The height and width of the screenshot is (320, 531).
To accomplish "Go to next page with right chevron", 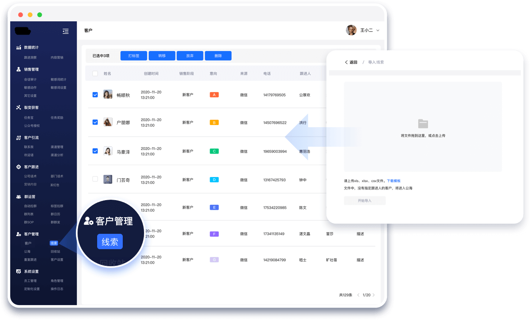I will tap(374, 295).
